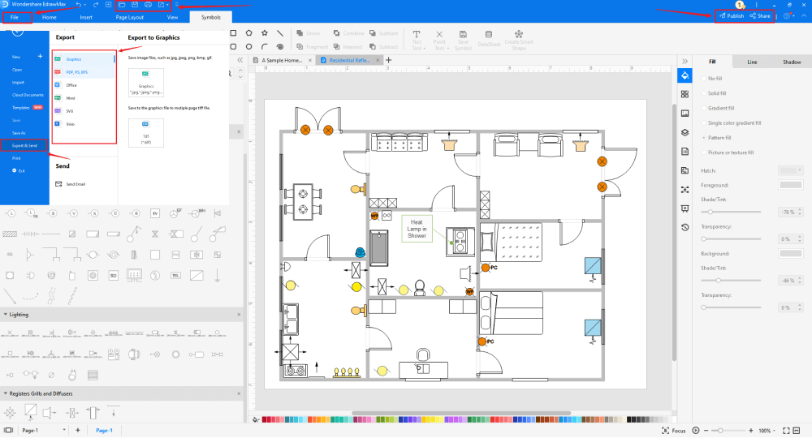This screenshot has height=438, width=812.
Task: Open the Text Tool dropdown arrow
Action: pos(424,49)
